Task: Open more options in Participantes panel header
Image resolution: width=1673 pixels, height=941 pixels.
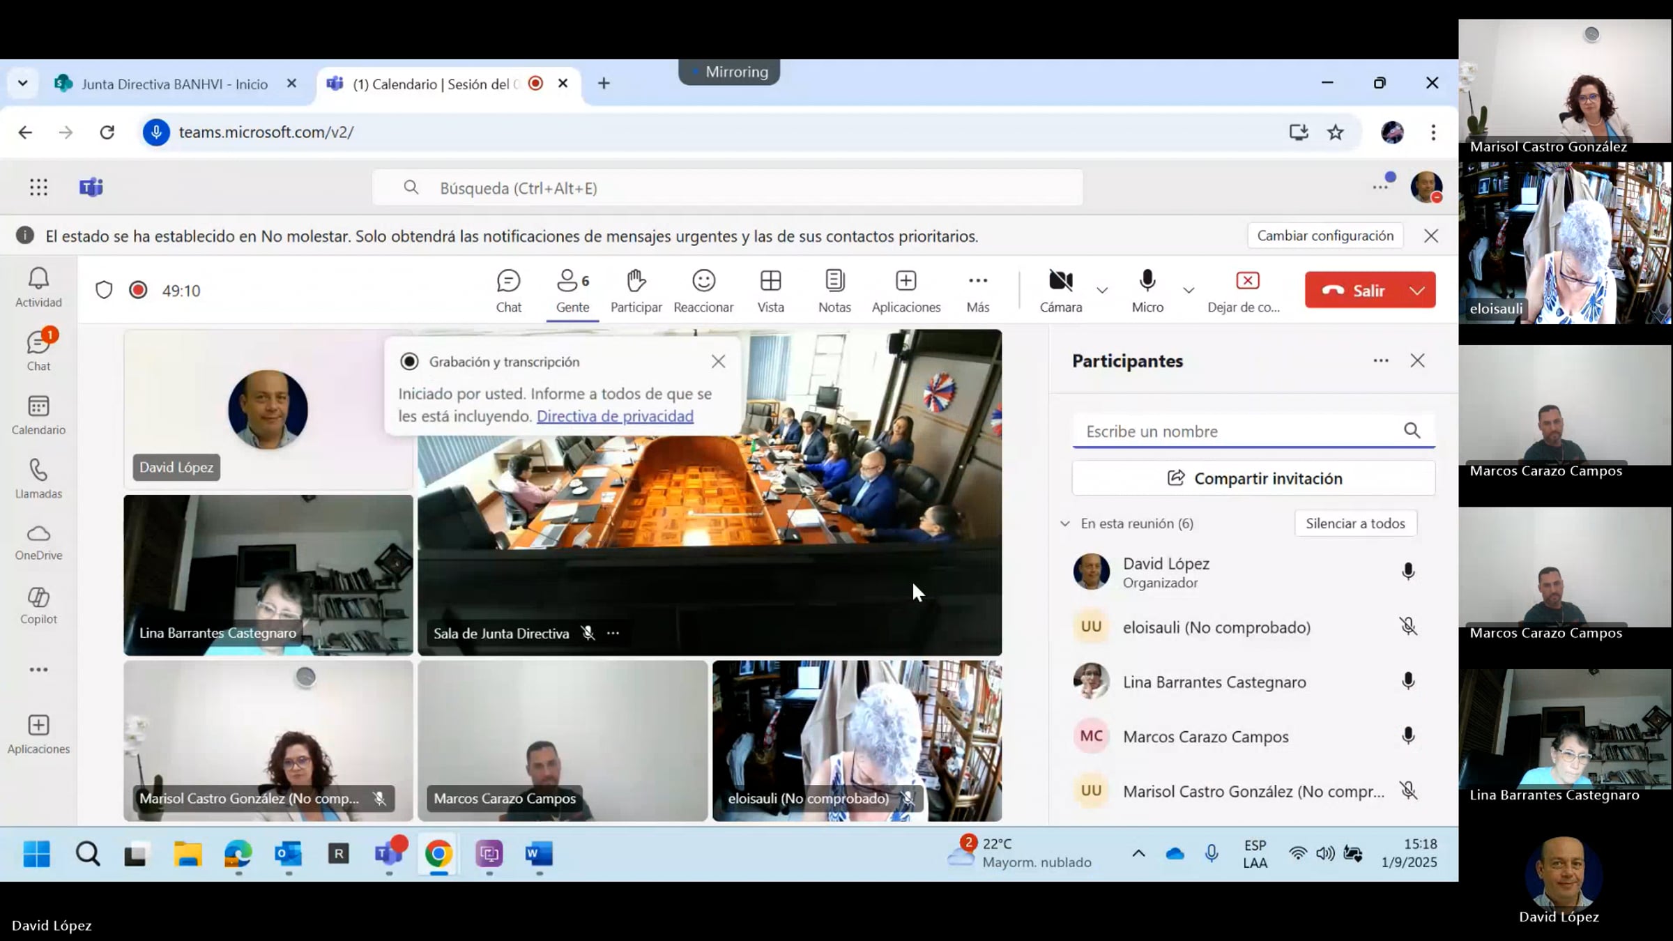Action: coord(1380,360)
